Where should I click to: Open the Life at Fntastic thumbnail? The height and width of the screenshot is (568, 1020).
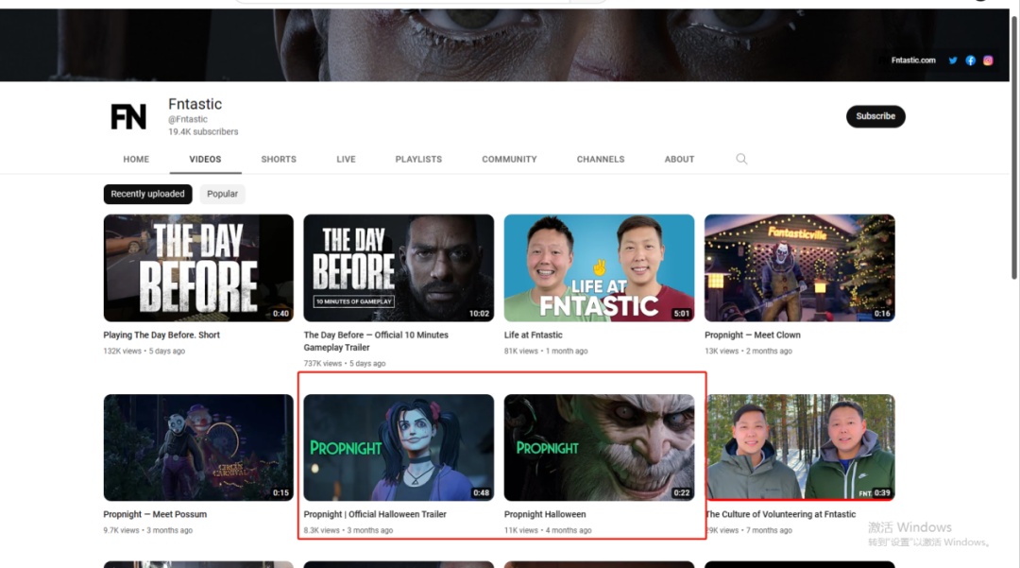(599, 268)
